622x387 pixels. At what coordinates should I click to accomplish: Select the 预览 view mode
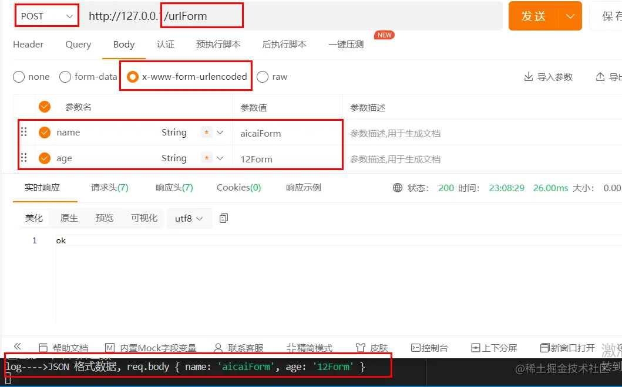pyautogui.click(x=105, y=218)
